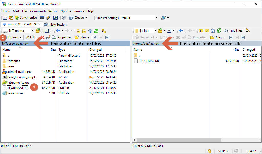The image size is (262, 154).
Task: Go to local root directory icon
Action: pyautogui.click(x=84, y=31)
